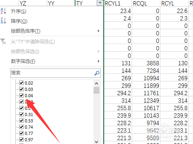Click cell value 10617 under RCQL
193x144 pixels.
coord(146,108)
